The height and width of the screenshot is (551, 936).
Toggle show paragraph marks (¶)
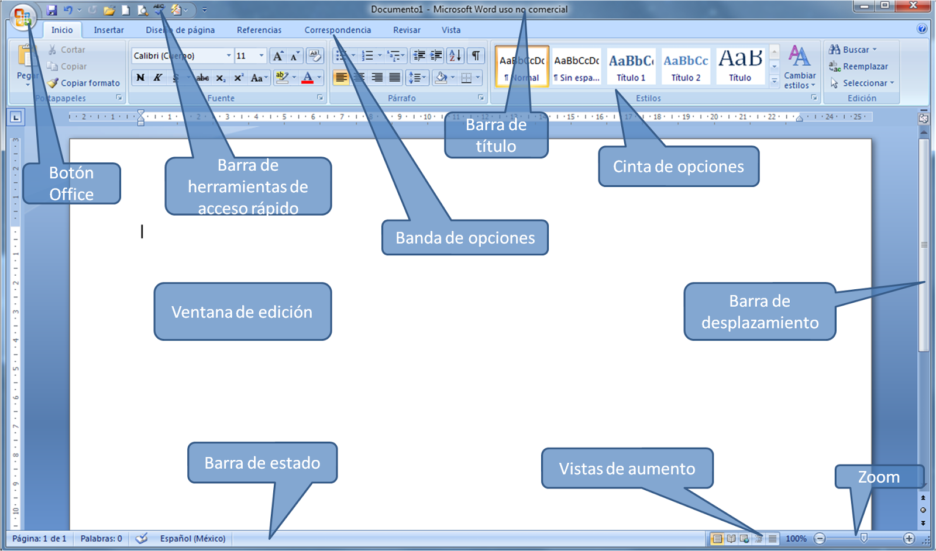[x=476, y=56]
